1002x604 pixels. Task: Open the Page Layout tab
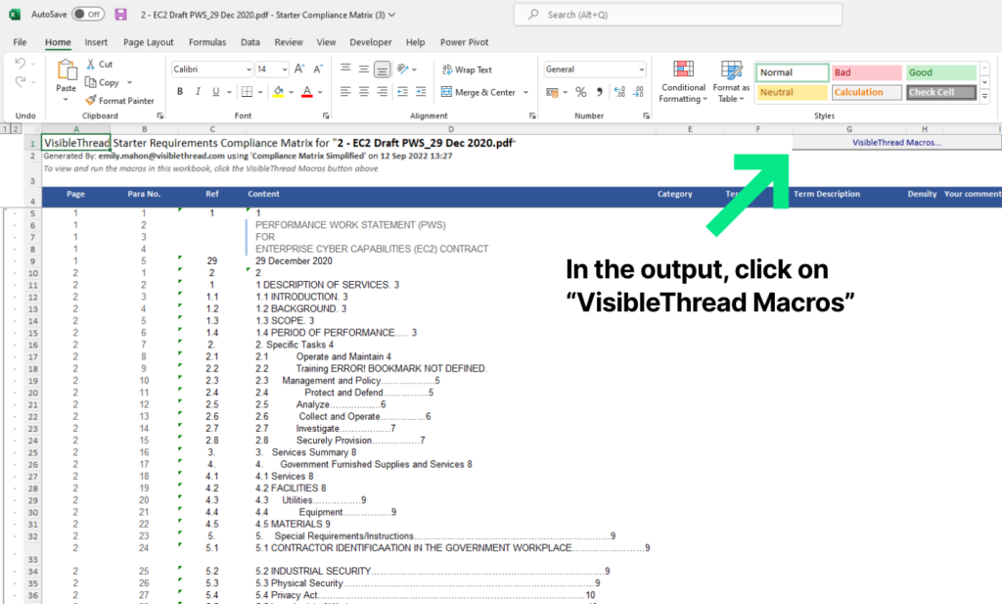(149, 42)
